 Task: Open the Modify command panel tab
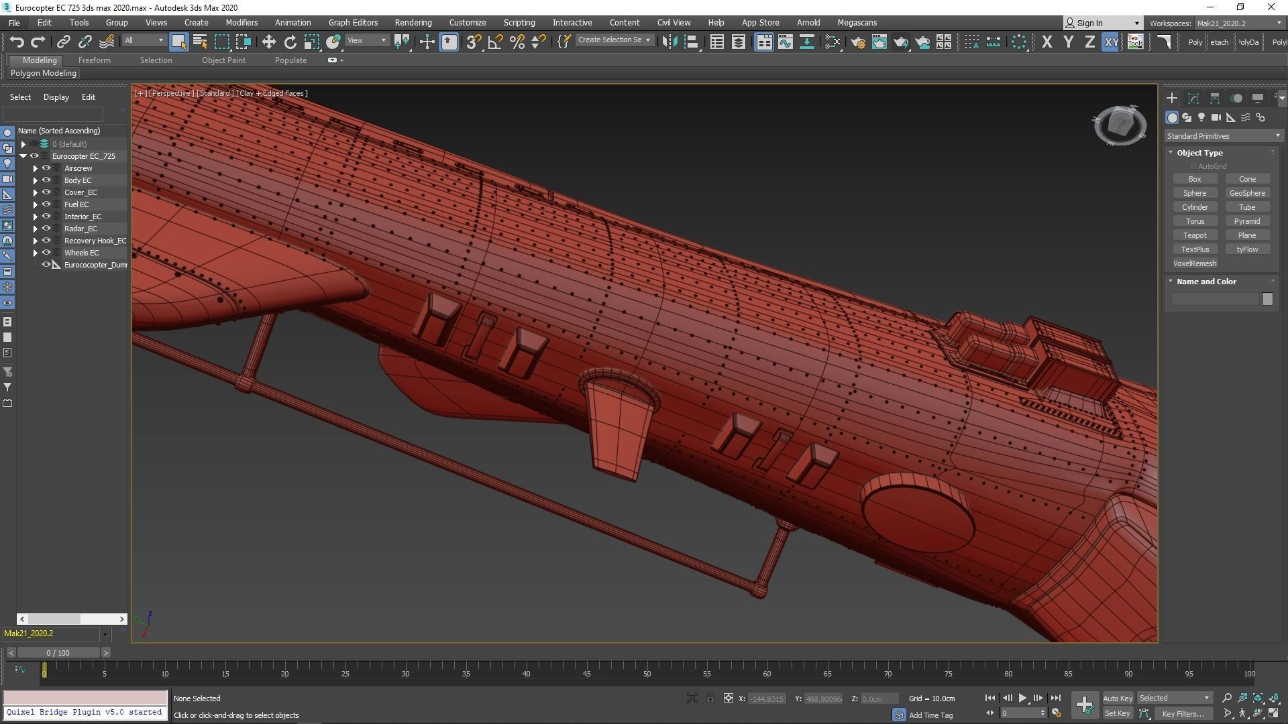point(1193,99)
